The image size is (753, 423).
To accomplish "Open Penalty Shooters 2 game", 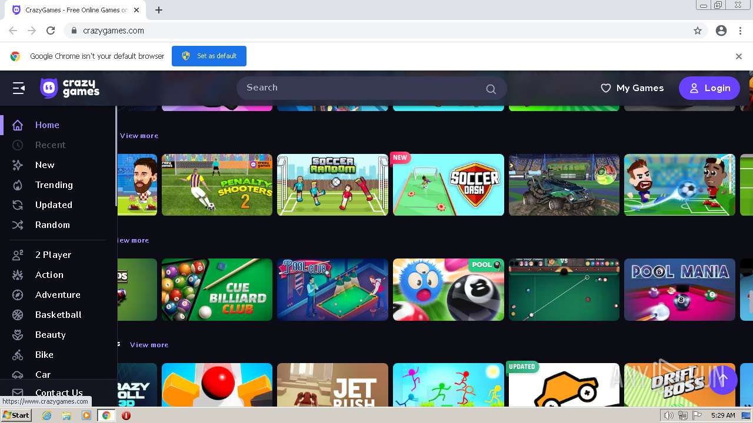I will [x=217, y=184].
